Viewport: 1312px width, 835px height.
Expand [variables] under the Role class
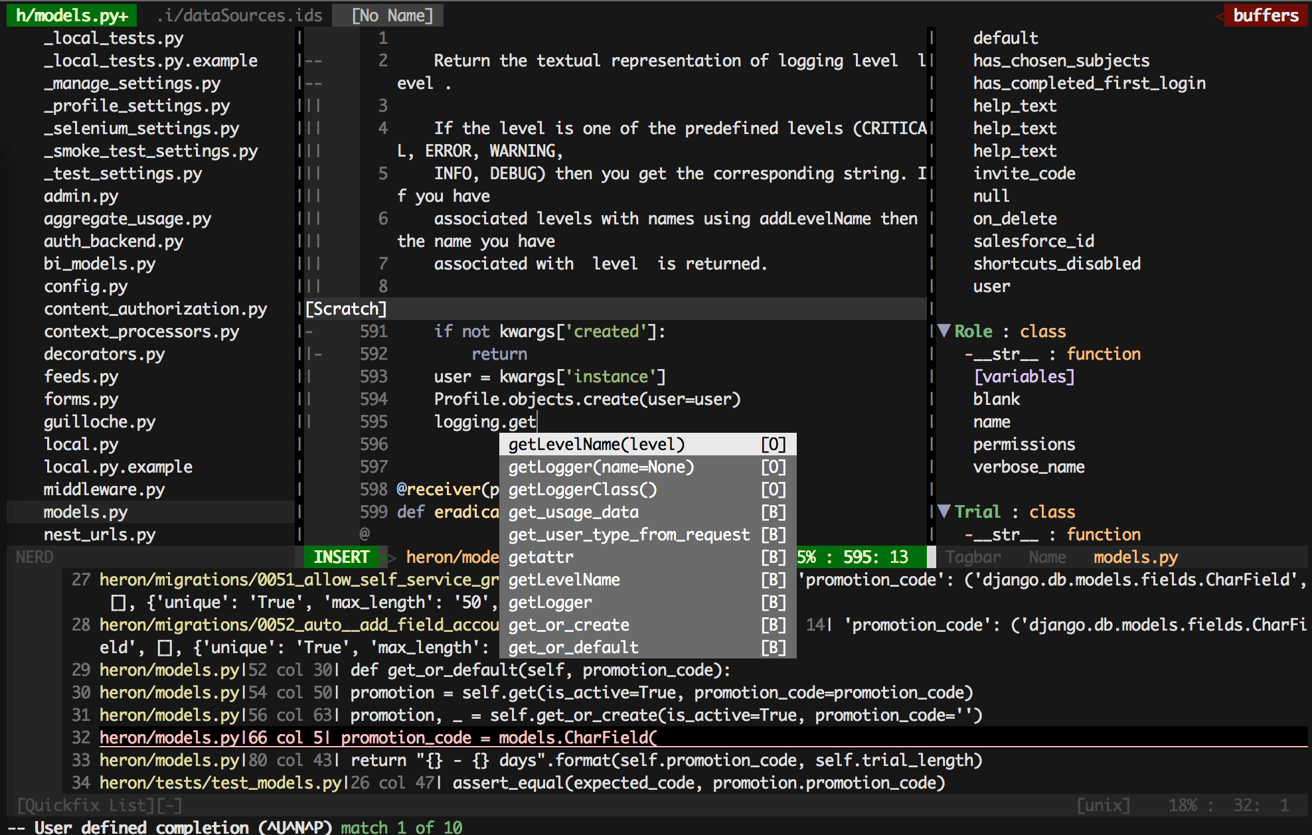[1024, 376]
